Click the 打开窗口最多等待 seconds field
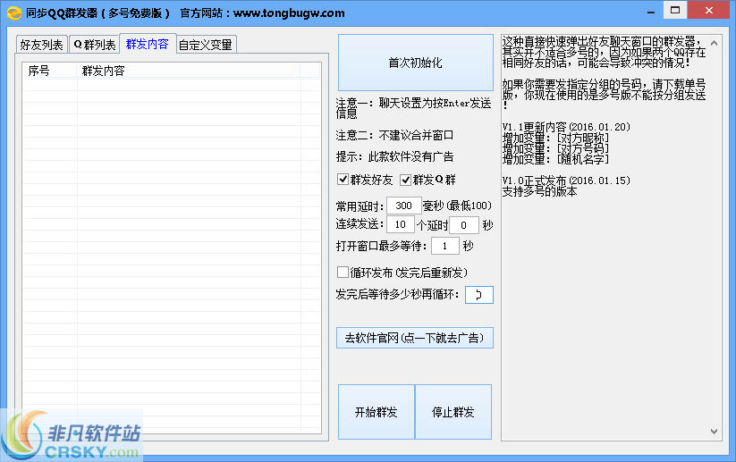 coord(445,246)
